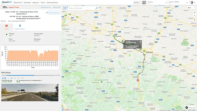Click the dark search button in the header
Viewport: 197px width, 111px height.
pos(144,2)
